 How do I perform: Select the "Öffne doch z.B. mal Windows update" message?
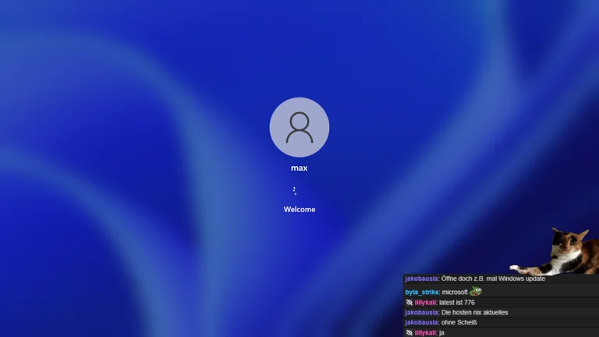(493, 278)
